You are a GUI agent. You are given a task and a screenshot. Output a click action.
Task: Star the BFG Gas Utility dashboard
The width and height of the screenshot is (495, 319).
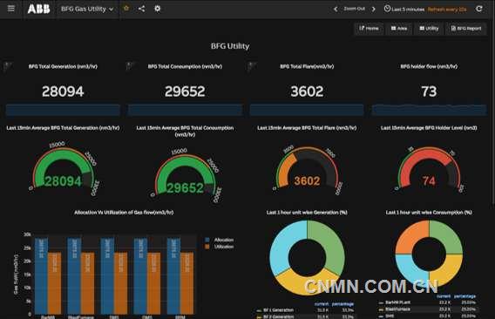126,9
